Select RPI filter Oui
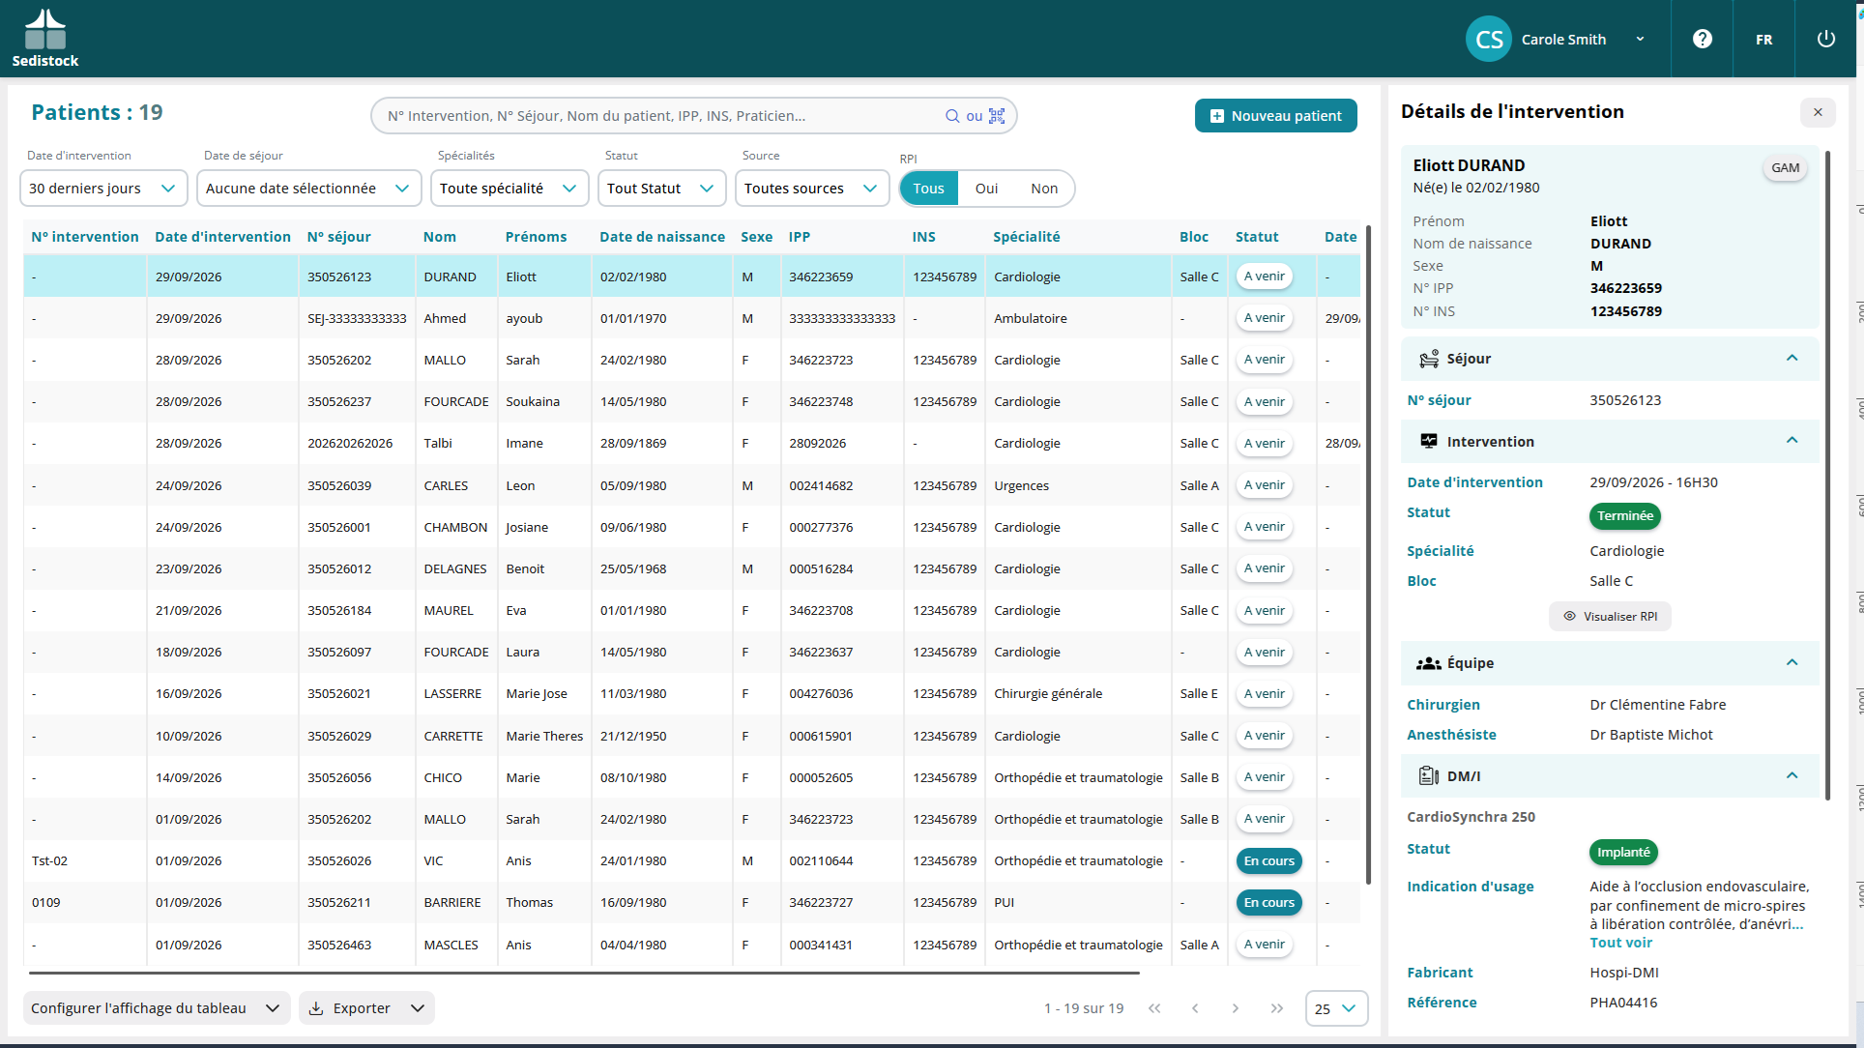 pyautogui.click(x=986, y=189)
